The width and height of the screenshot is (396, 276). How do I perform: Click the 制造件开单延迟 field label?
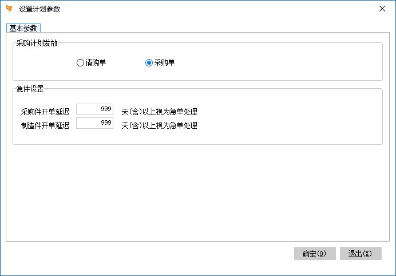coord(45,125)
